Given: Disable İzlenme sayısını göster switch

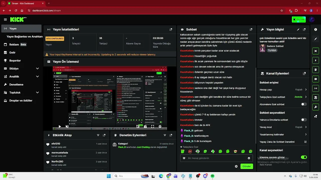Looking at the screenshot, I should click(x=304, y=157).
